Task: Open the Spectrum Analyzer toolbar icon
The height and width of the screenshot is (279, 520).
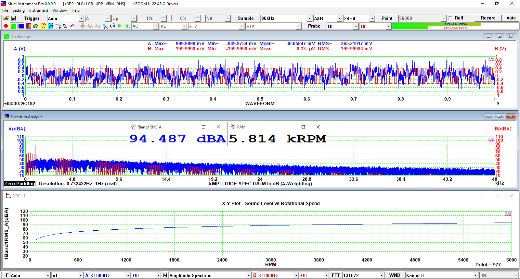Action: point(21,26)
